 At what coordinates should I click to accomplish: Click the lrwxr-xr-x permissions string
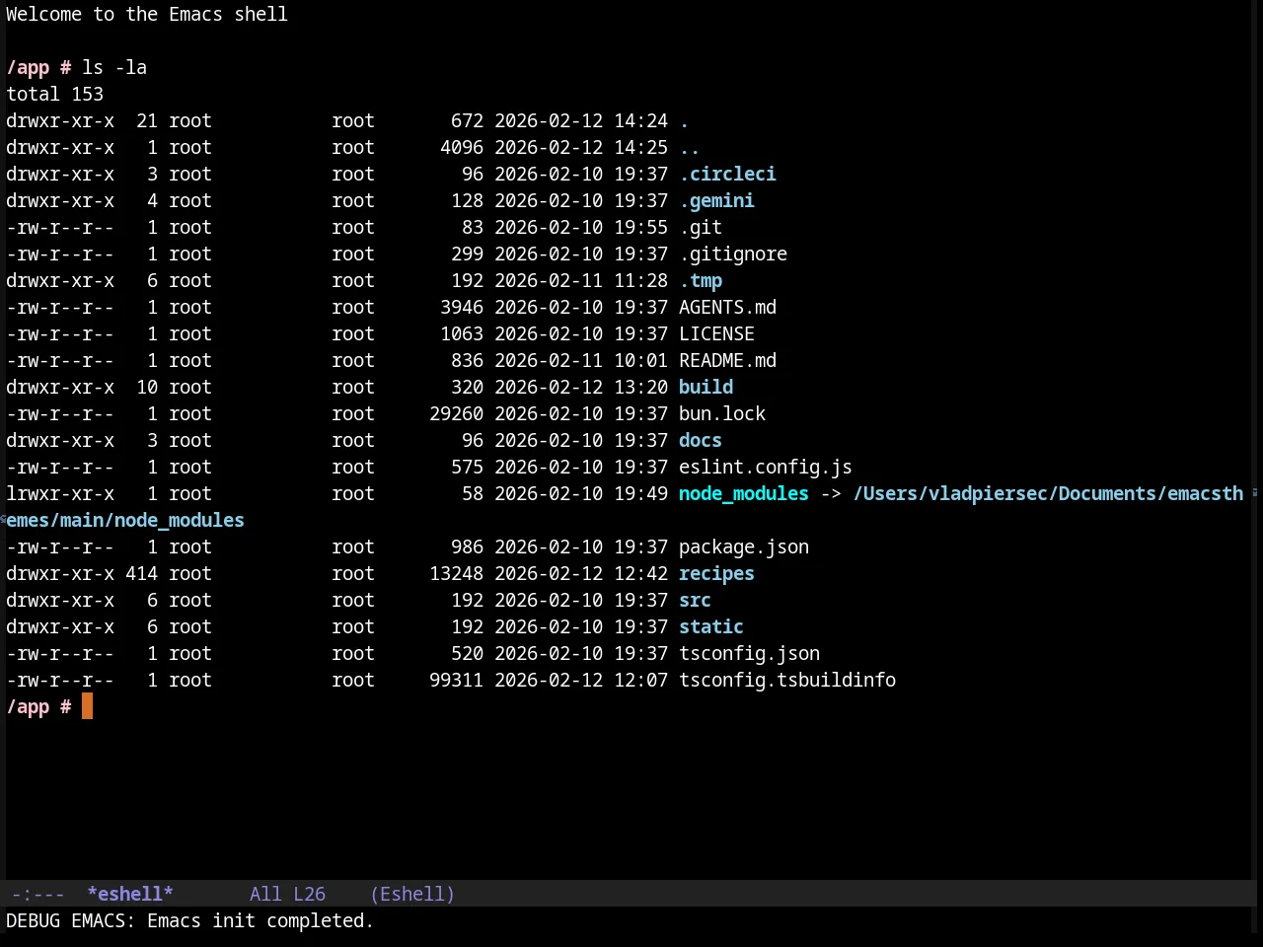click(60, 494)
